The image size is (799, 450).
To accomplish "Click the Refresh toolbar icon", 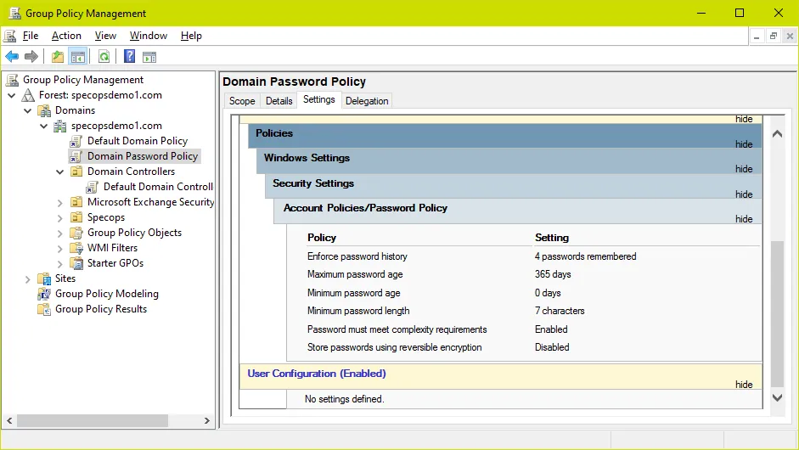I will pos(104,57).
